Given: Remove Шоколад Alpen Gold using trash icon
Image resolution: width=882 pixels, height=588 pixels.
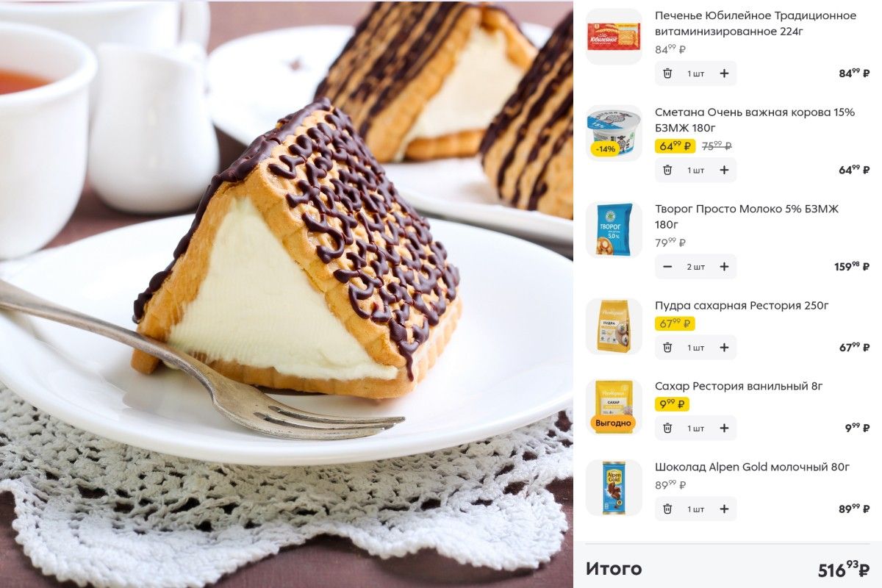Looking at the screenshot, I should coord(667,509).
